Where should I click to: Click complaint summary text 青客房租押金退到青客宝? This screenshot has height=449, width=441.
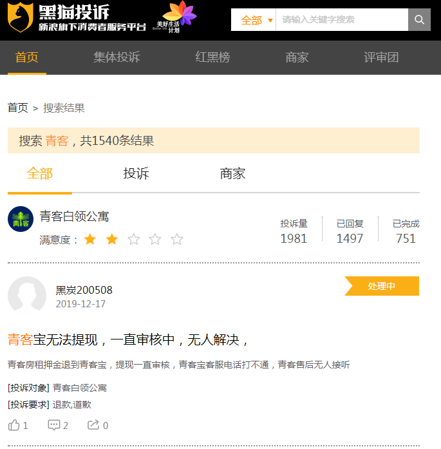[x=178, y=365]
